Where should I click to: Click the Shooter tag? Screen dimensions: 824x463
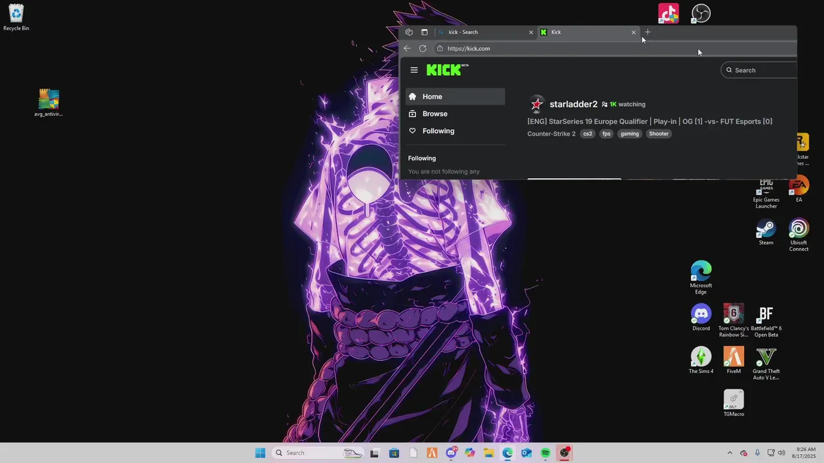coord(659,134)
